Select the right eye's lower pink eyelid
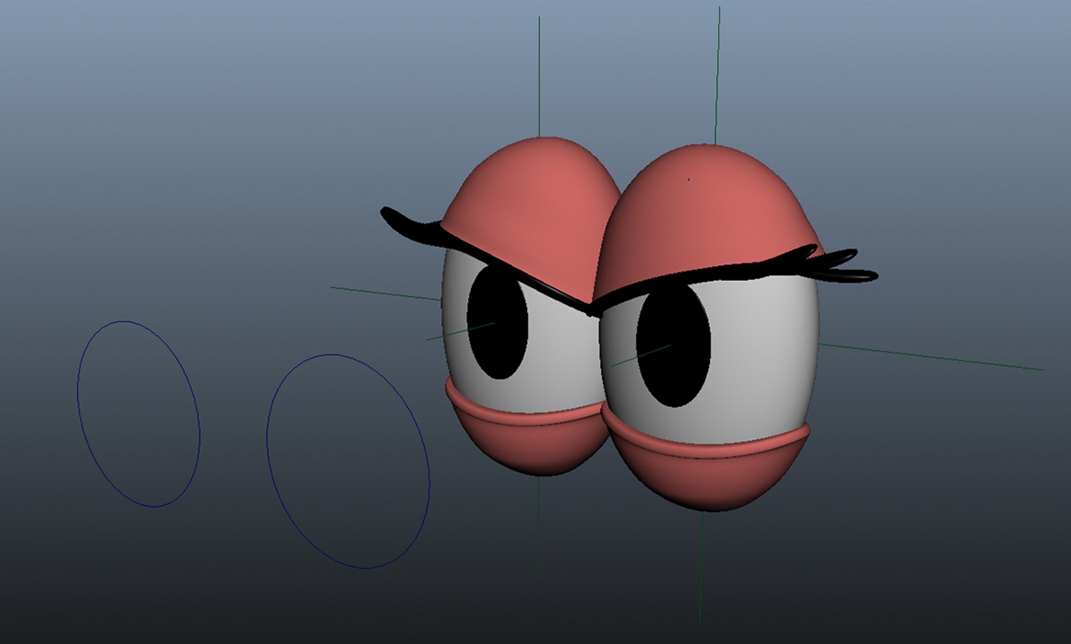The height and width of the screenshot is (644, 1071). click(x=707, y=471)
